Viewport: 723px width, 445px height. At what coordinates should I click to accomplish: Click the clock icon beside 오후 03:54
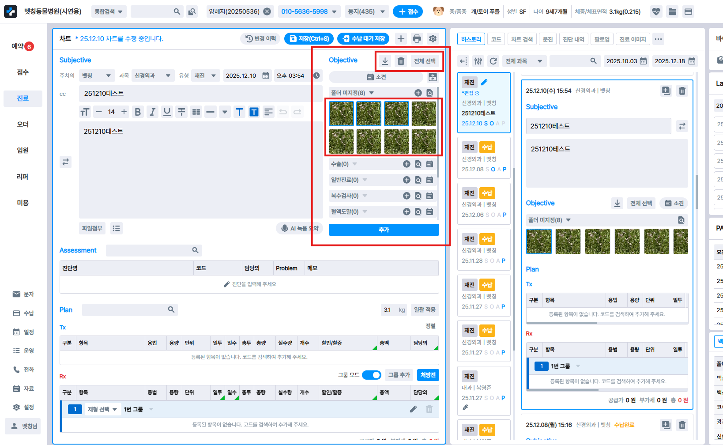click(x=316, y=75)
